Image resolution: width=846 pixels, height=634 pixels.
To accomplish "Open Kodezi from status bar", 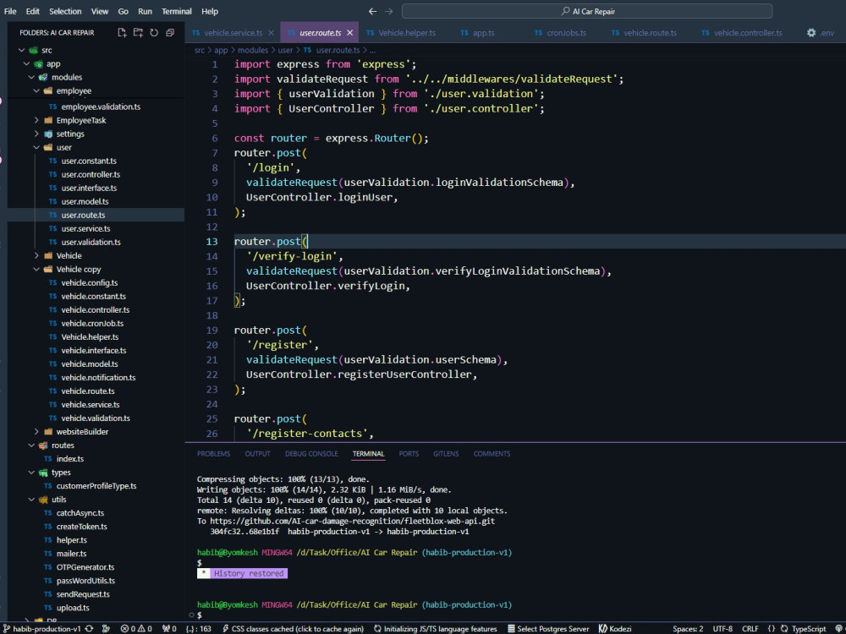I will point(615,629).
